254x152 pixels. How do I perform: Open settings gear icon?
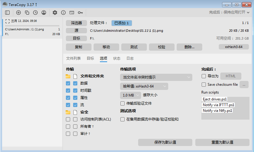click(55, 13)
